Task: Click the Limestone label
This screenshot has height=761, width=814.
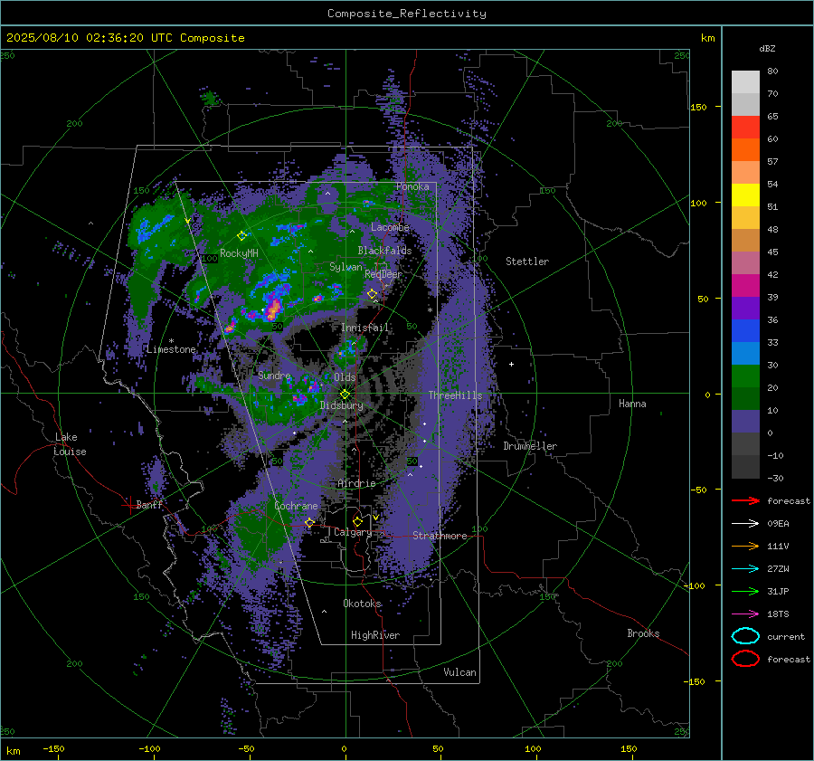Action: tap(171, 349)
